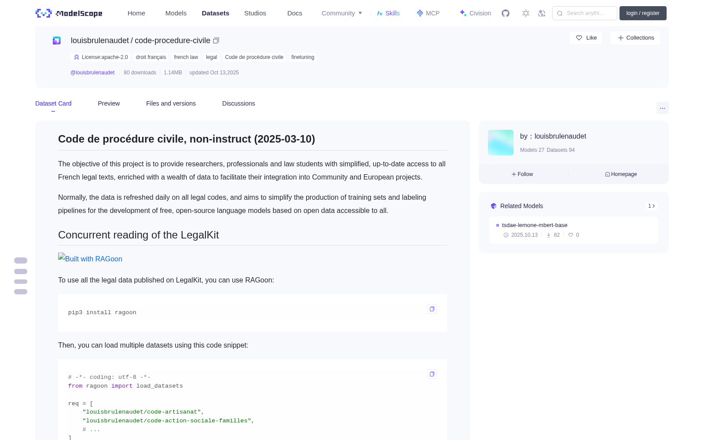Click the Concurrent reading of the LegalKit heading
This screenshot has height=440, width=704.
point(139,235)
